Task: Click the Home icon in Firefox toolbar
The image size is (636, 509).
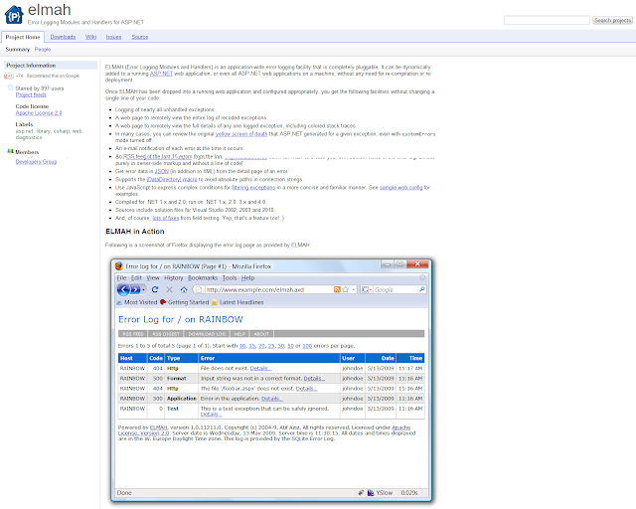Action: (x=184, y=289)
